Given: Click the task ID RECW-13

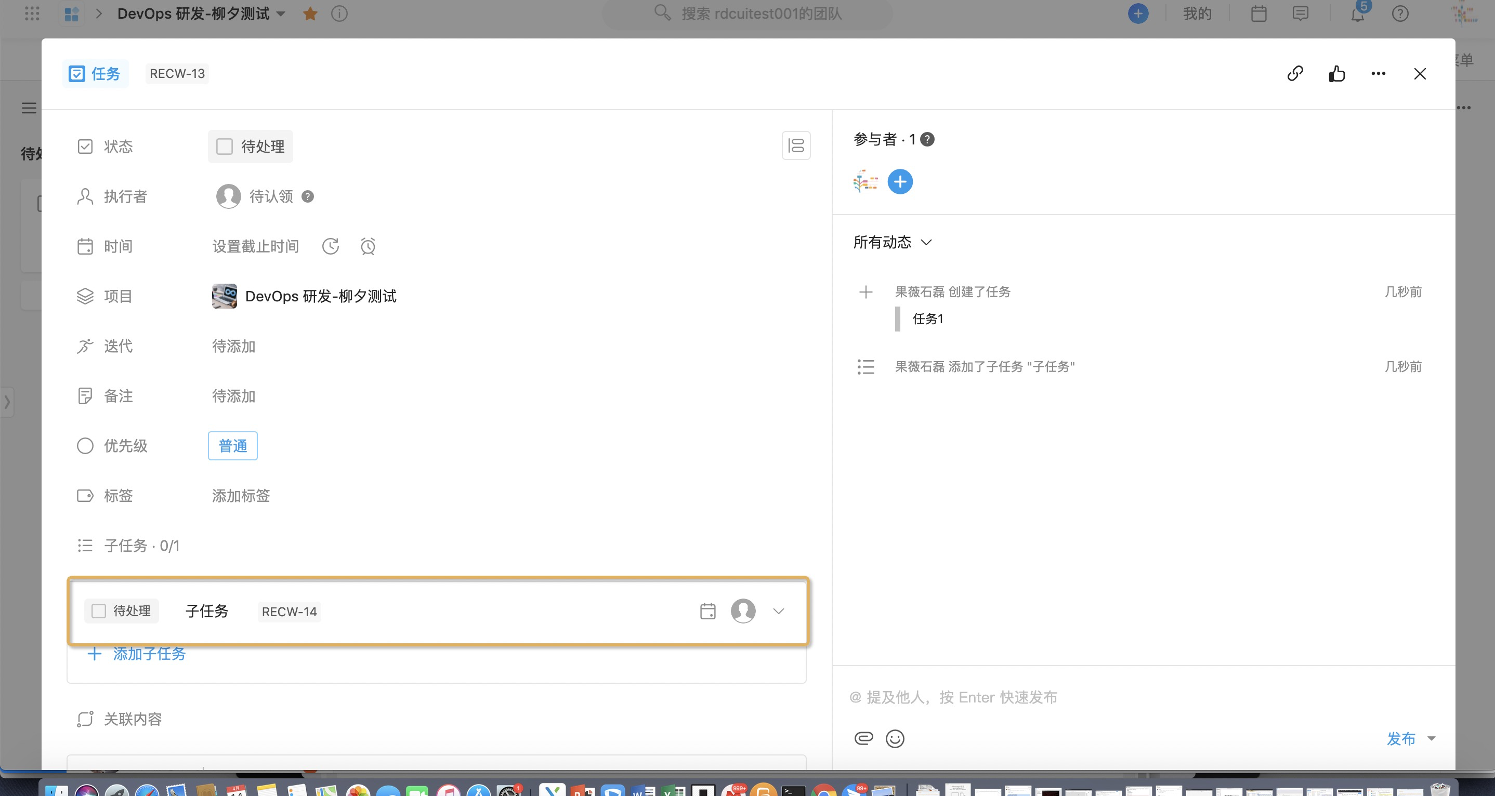Looking at the screenshot, I should point(177,74).
